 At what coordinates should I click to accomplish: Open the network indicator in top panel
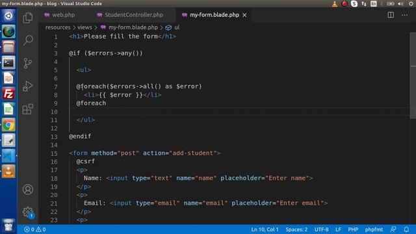[364, 4]
